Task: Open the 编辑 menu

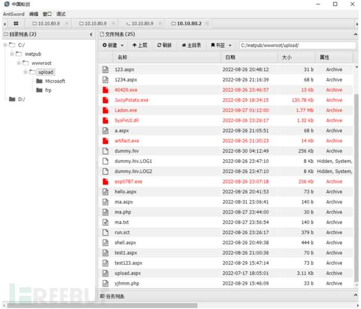Action: tap(33, 14)
